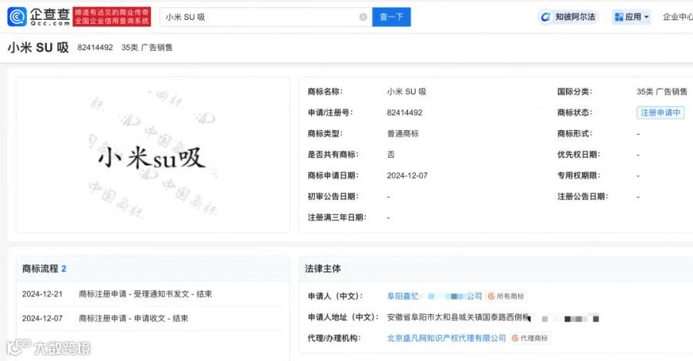Click the 知彼阿尔法 swirl icon

[x=546, y=17]
